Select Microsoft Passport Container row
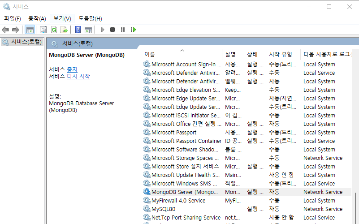359x224 pixels. coord(247,141)
